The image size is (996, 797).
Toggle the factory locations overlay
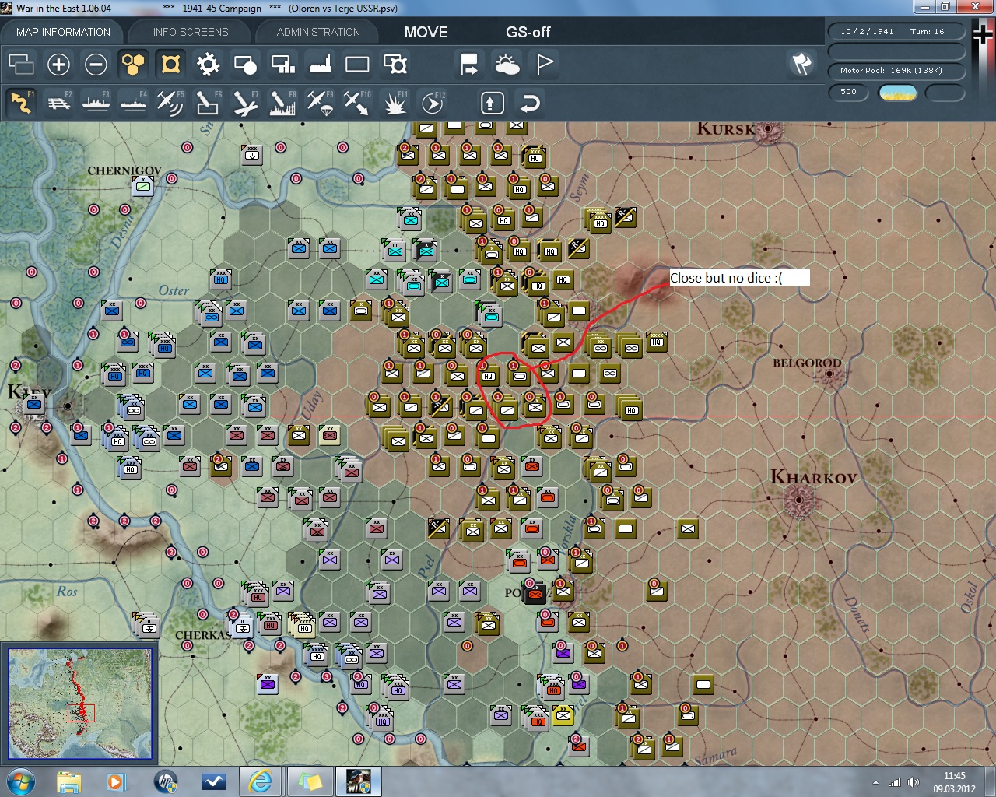pyautogui.click(x=320, y=65)
